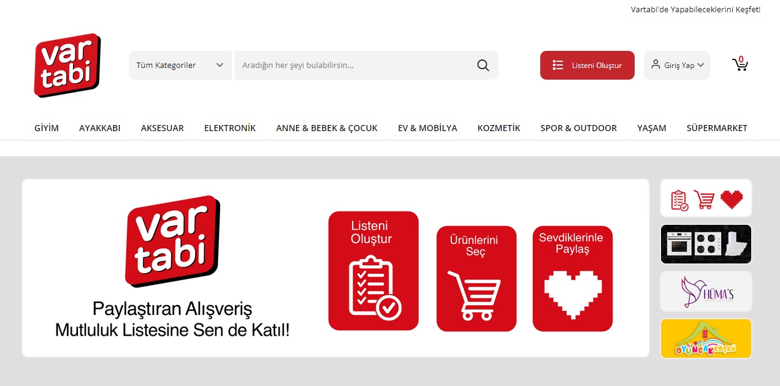Select the Oyuncak Köşkü yellow thumbnail
Screen dimensions: 780x386
tap(706, 338)
